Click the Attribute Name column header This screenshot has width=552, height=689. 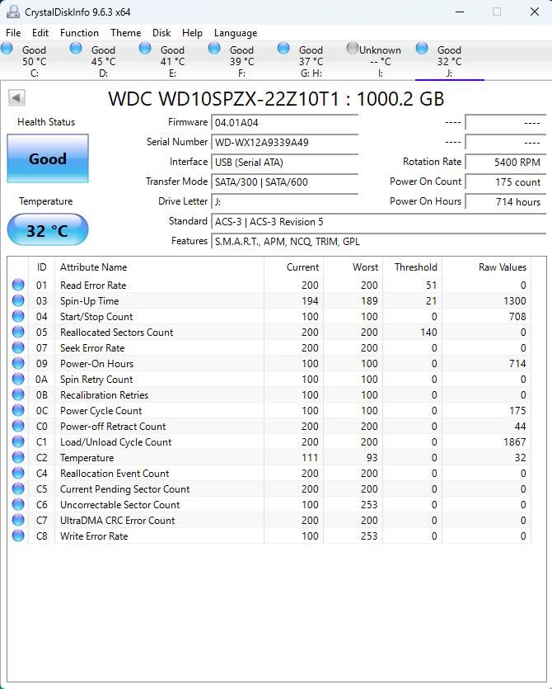[x=159, y=267]
